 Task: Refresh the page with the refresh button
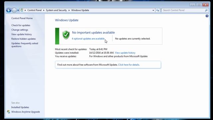157,10
